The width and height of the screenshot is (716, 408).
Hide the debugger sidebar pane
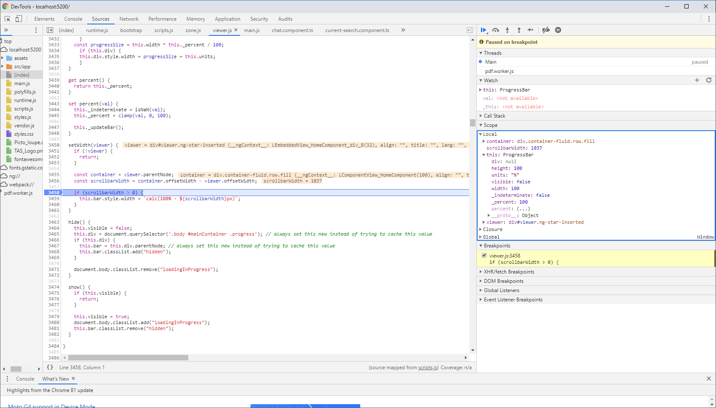coord(470,30)
